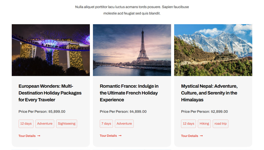Open the European Wonders package title
Viewport: 264px width, 150px height.
tap(50, 93)
